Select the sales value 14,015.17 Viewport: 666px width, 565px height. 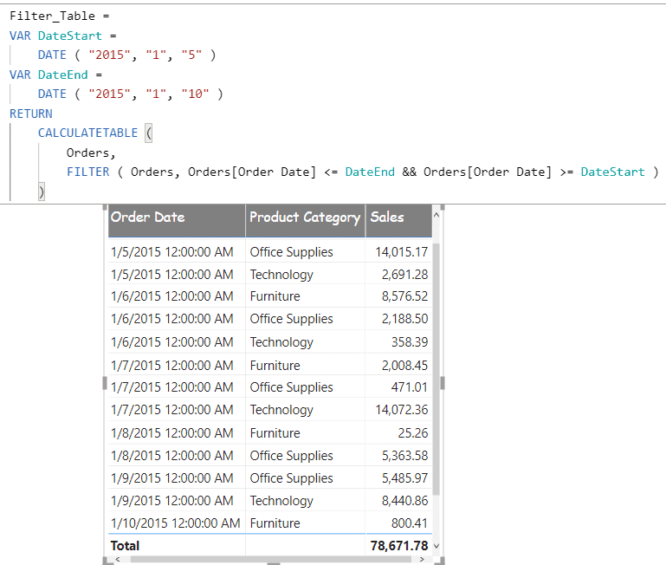401,252
